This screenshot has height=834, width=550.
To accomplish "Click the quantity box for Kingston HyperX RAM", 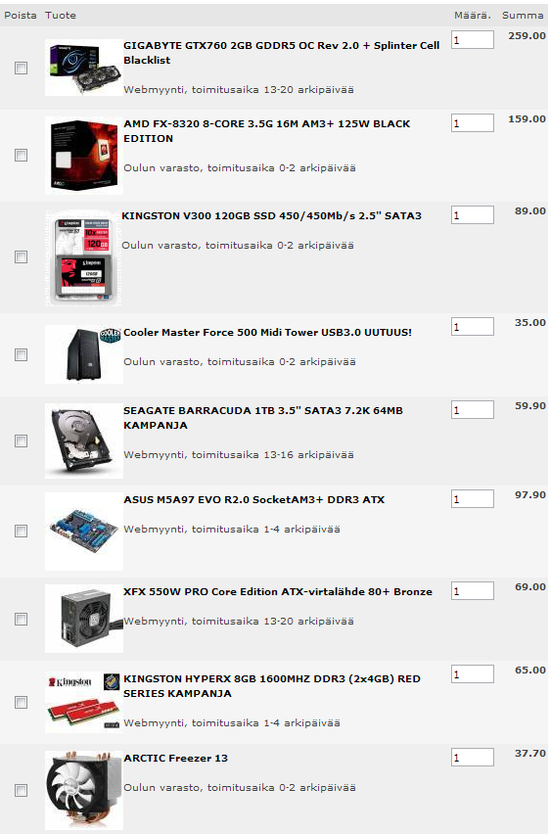I will coord(473,674).
